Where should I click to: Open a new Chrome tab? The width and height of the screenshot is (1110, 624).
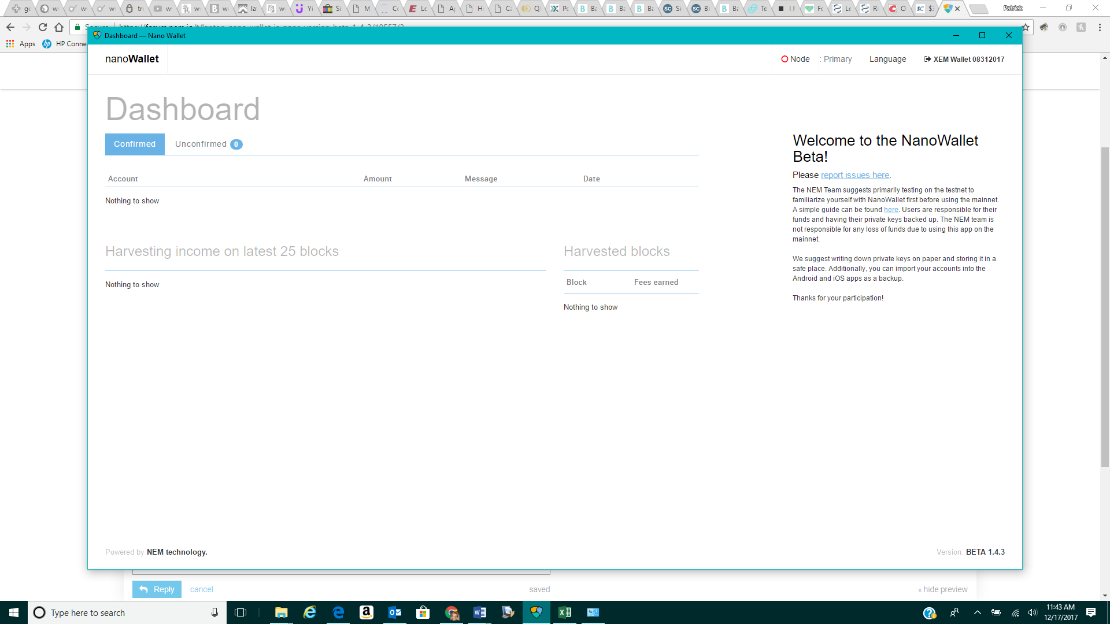click(978, 9)
